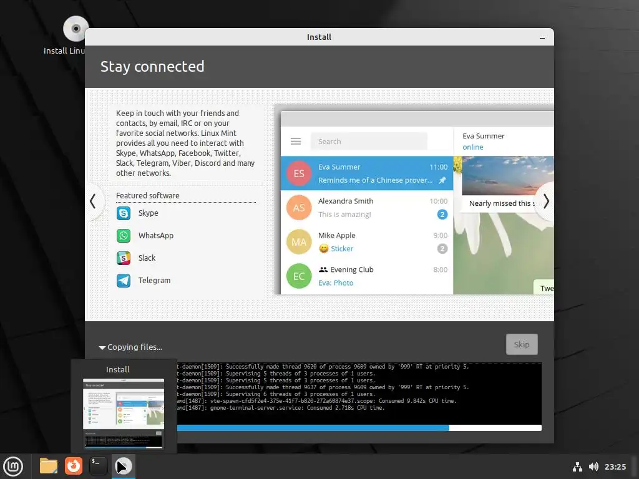This screenshot has width=639, height=479.
Task: Open the hamburger menu in chat preview
Action: point(296,142)
